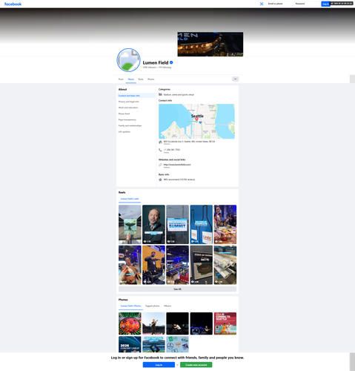Play the Summit sign reel
The width and height of the screenshot is (355, 371).
click(177, 224)
